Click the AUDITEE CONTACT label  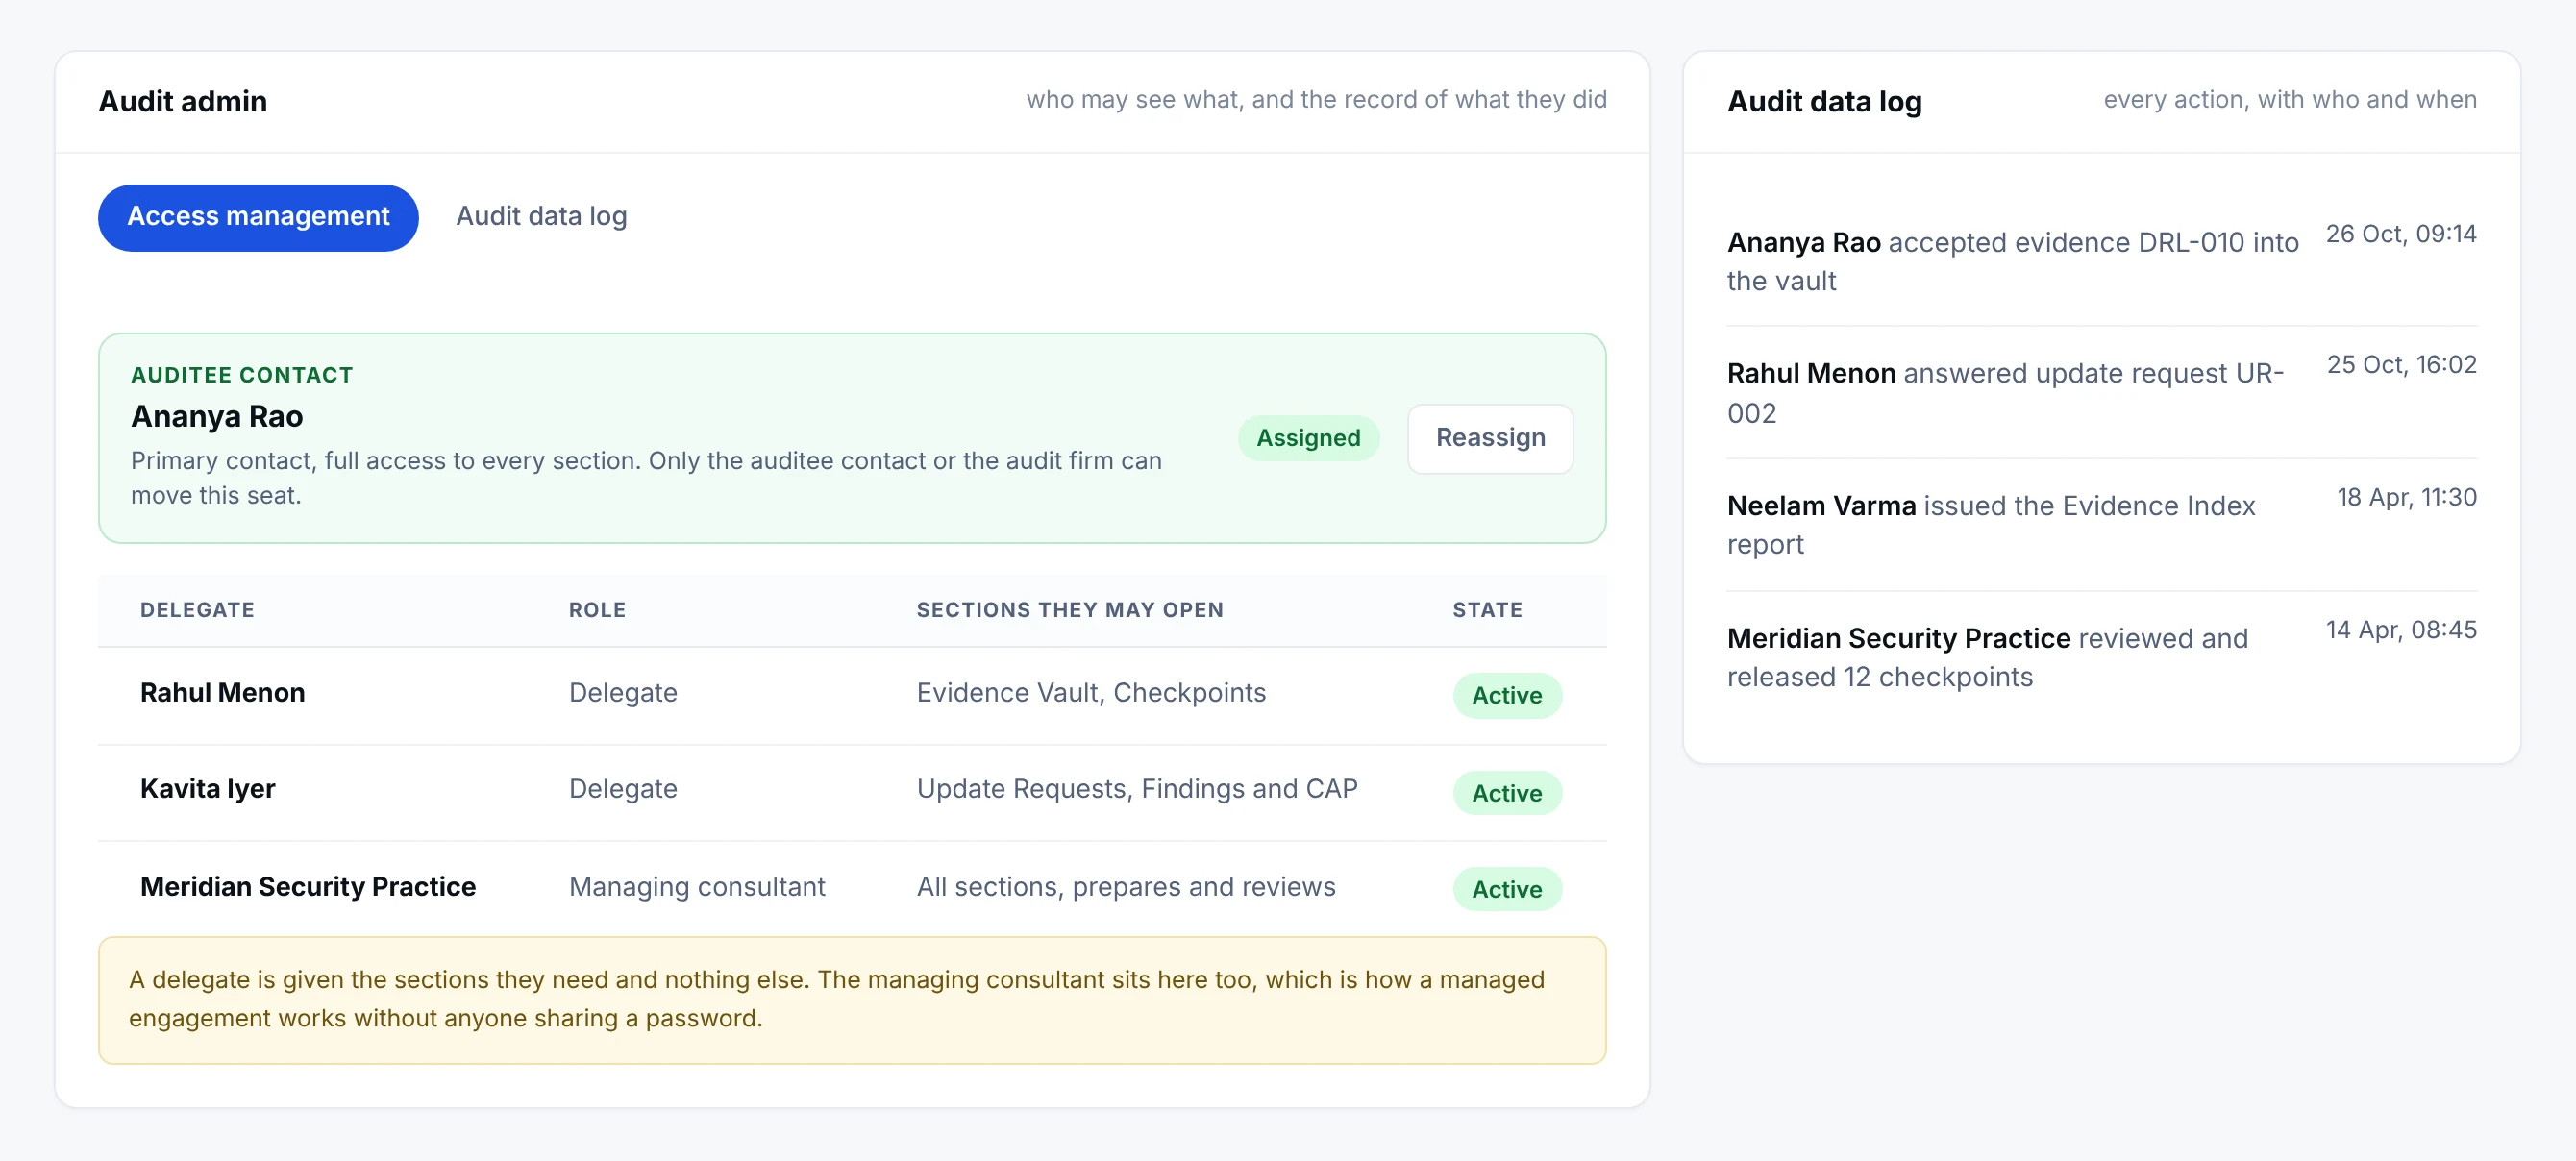[x=241, y=375]
